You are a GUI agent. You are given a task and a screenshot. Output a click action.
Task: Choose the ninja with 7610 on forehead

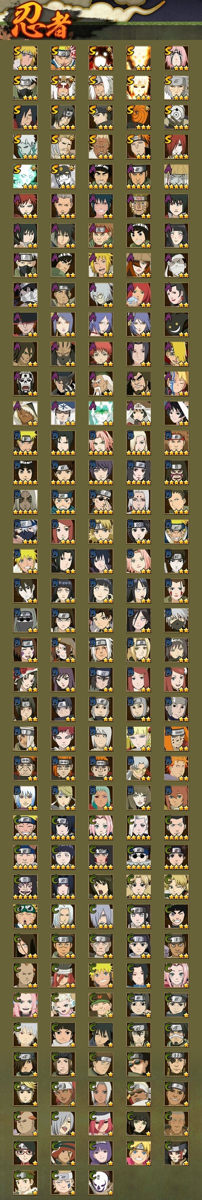[x=139, y=206]
